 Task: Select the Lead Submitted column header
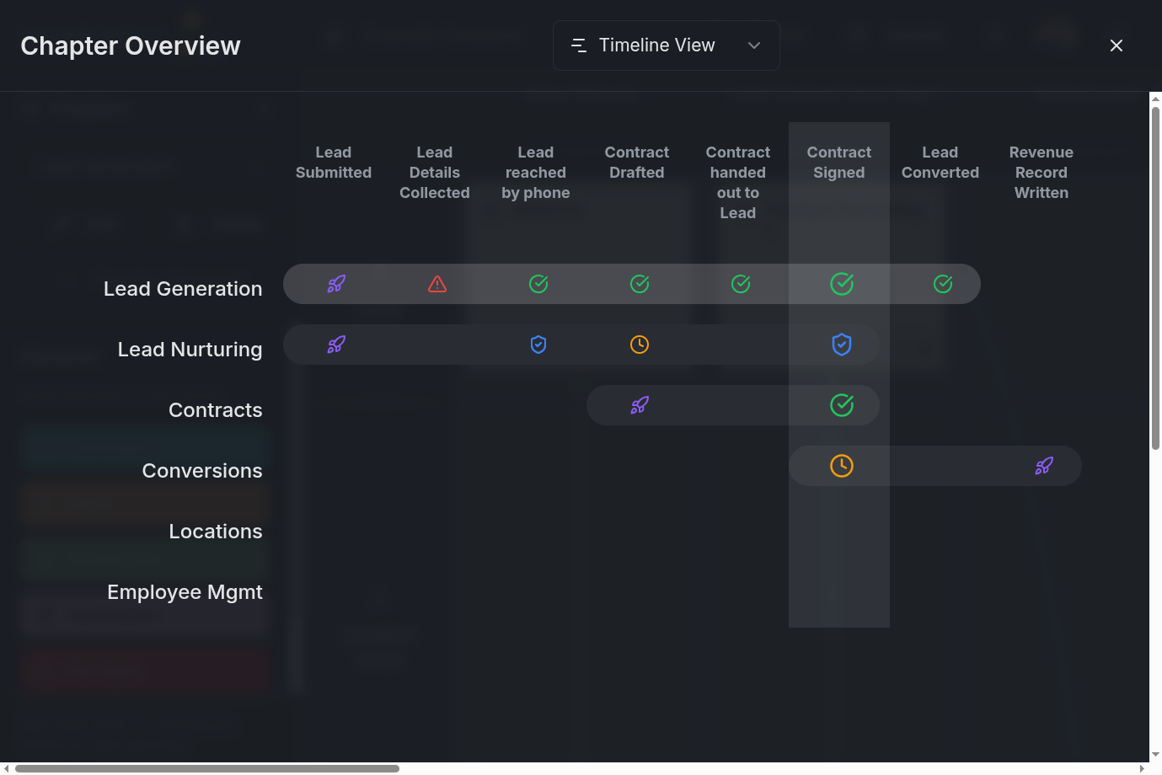point(334,163)
